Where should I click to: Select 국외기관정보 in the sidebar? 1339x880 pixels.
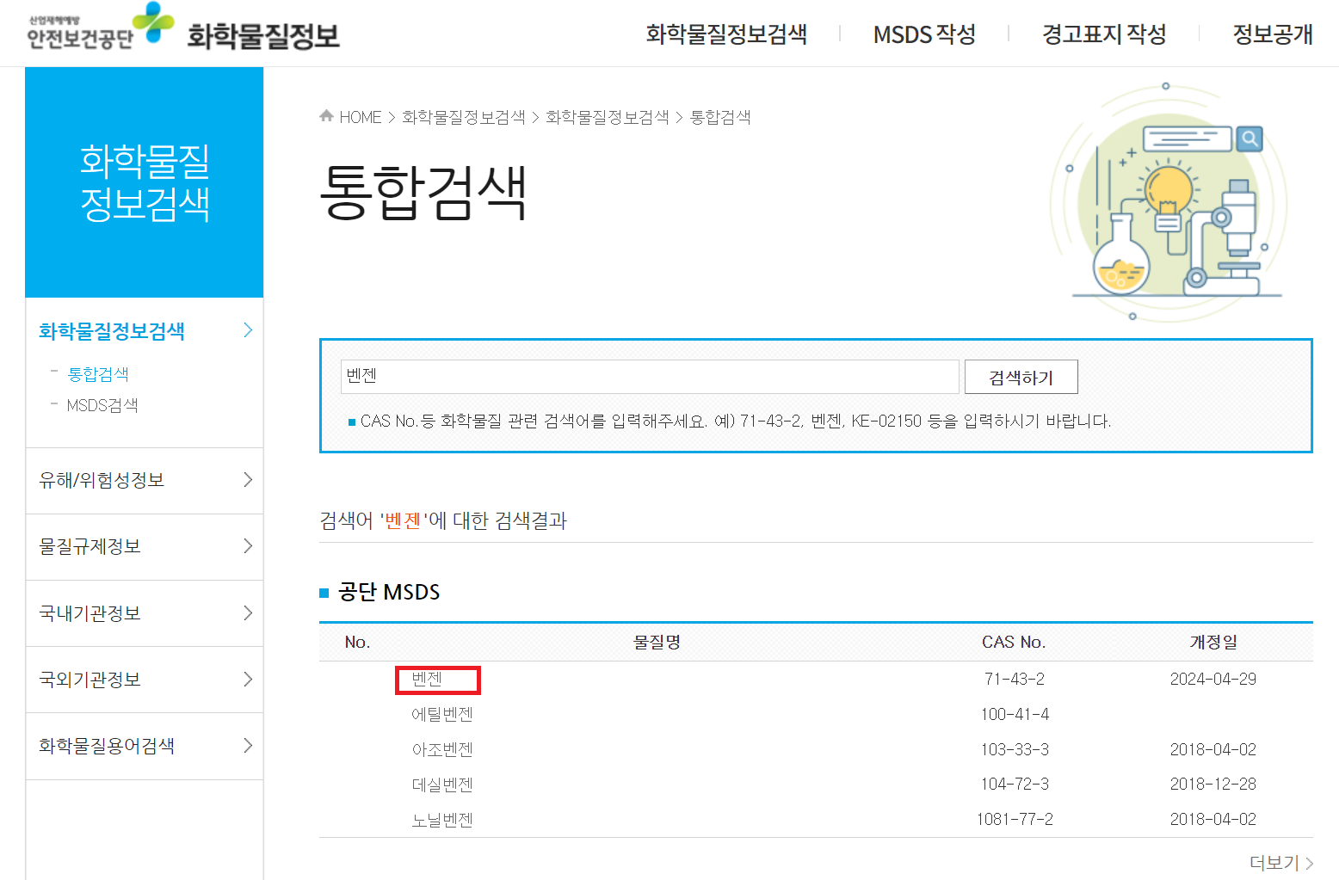[x=89, y=680]
